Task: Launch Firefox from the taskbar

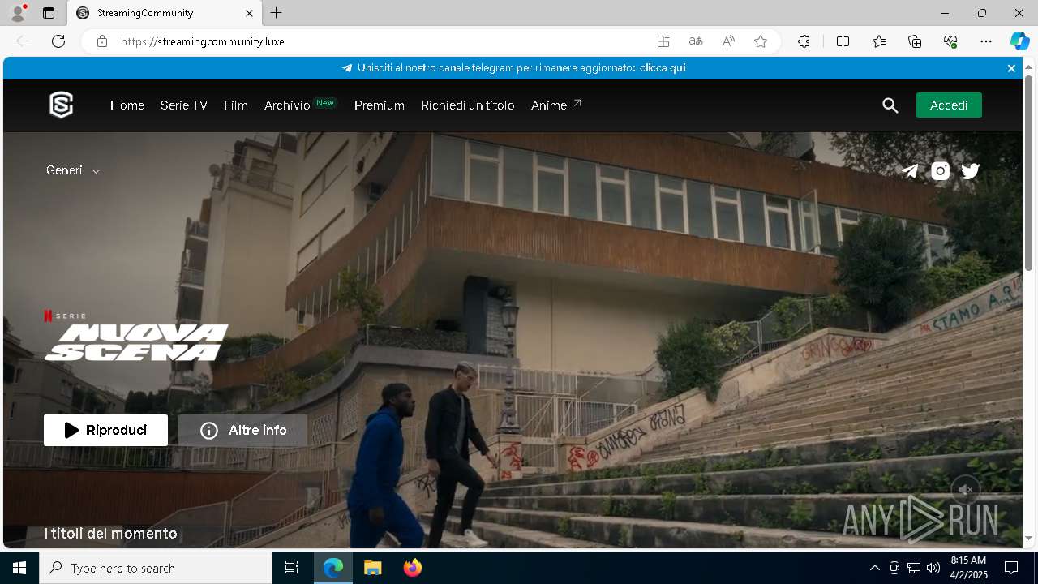Action: (413, 568)
